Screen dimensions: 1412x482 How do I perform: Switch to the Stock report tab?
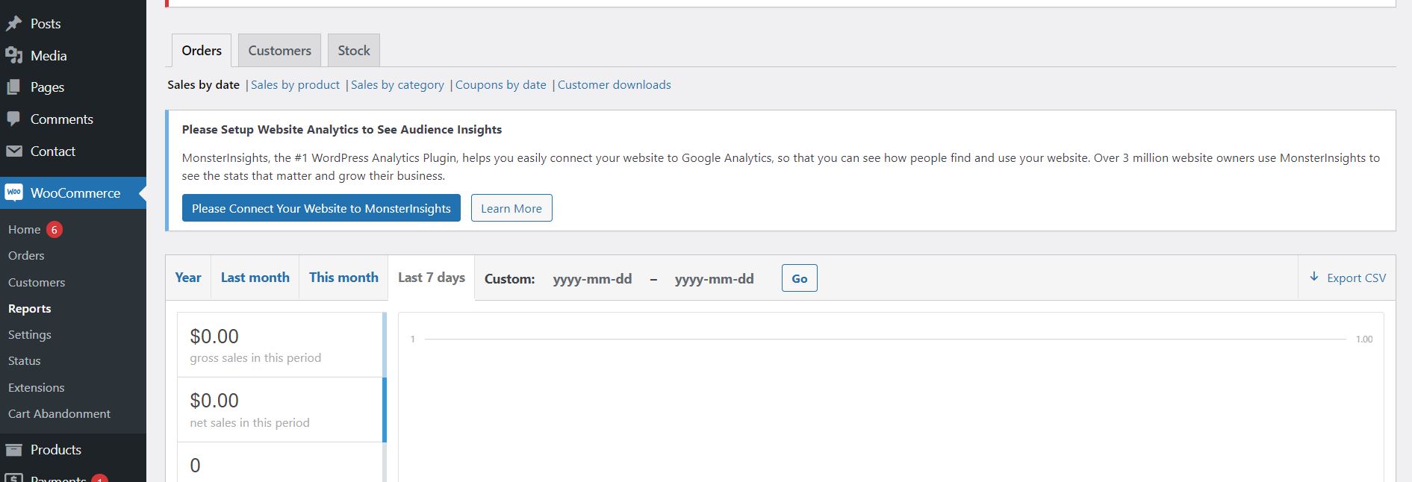click(353, 51)
